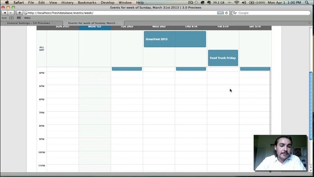Screen dimensions: 314x177
Task: Open Top Sites grid icon
Action: (x=19, y=18)
